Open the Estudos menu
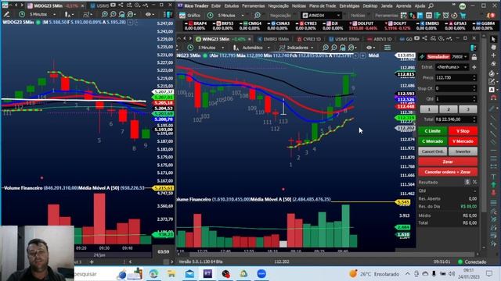This screenshot has width=501, height=281. pyautogui.click(x=232, y=5)
